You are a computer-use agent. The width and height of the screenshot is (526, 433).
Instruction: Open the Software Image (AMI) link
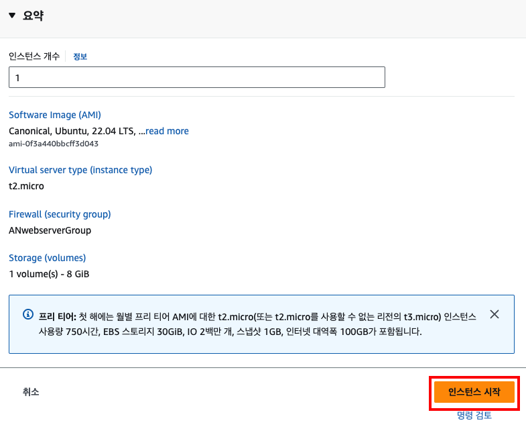55,115
